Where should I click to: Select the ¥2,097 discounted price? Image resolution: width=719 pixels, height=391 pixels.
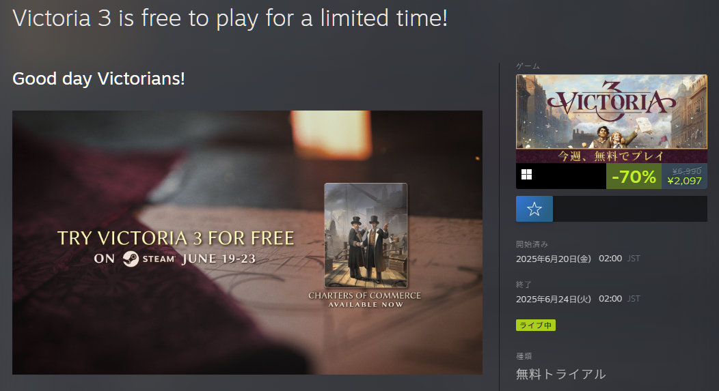click(x=684, y=181)
